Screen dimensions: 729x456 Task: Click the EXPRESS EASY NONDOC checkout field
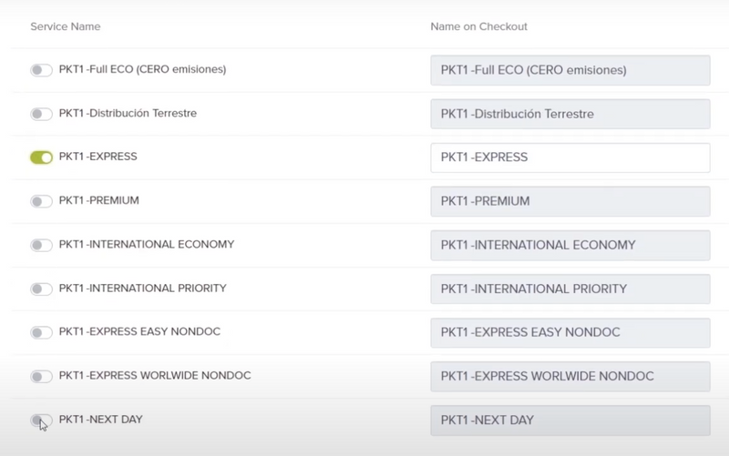pyautogui.click(x=570, y=332)
